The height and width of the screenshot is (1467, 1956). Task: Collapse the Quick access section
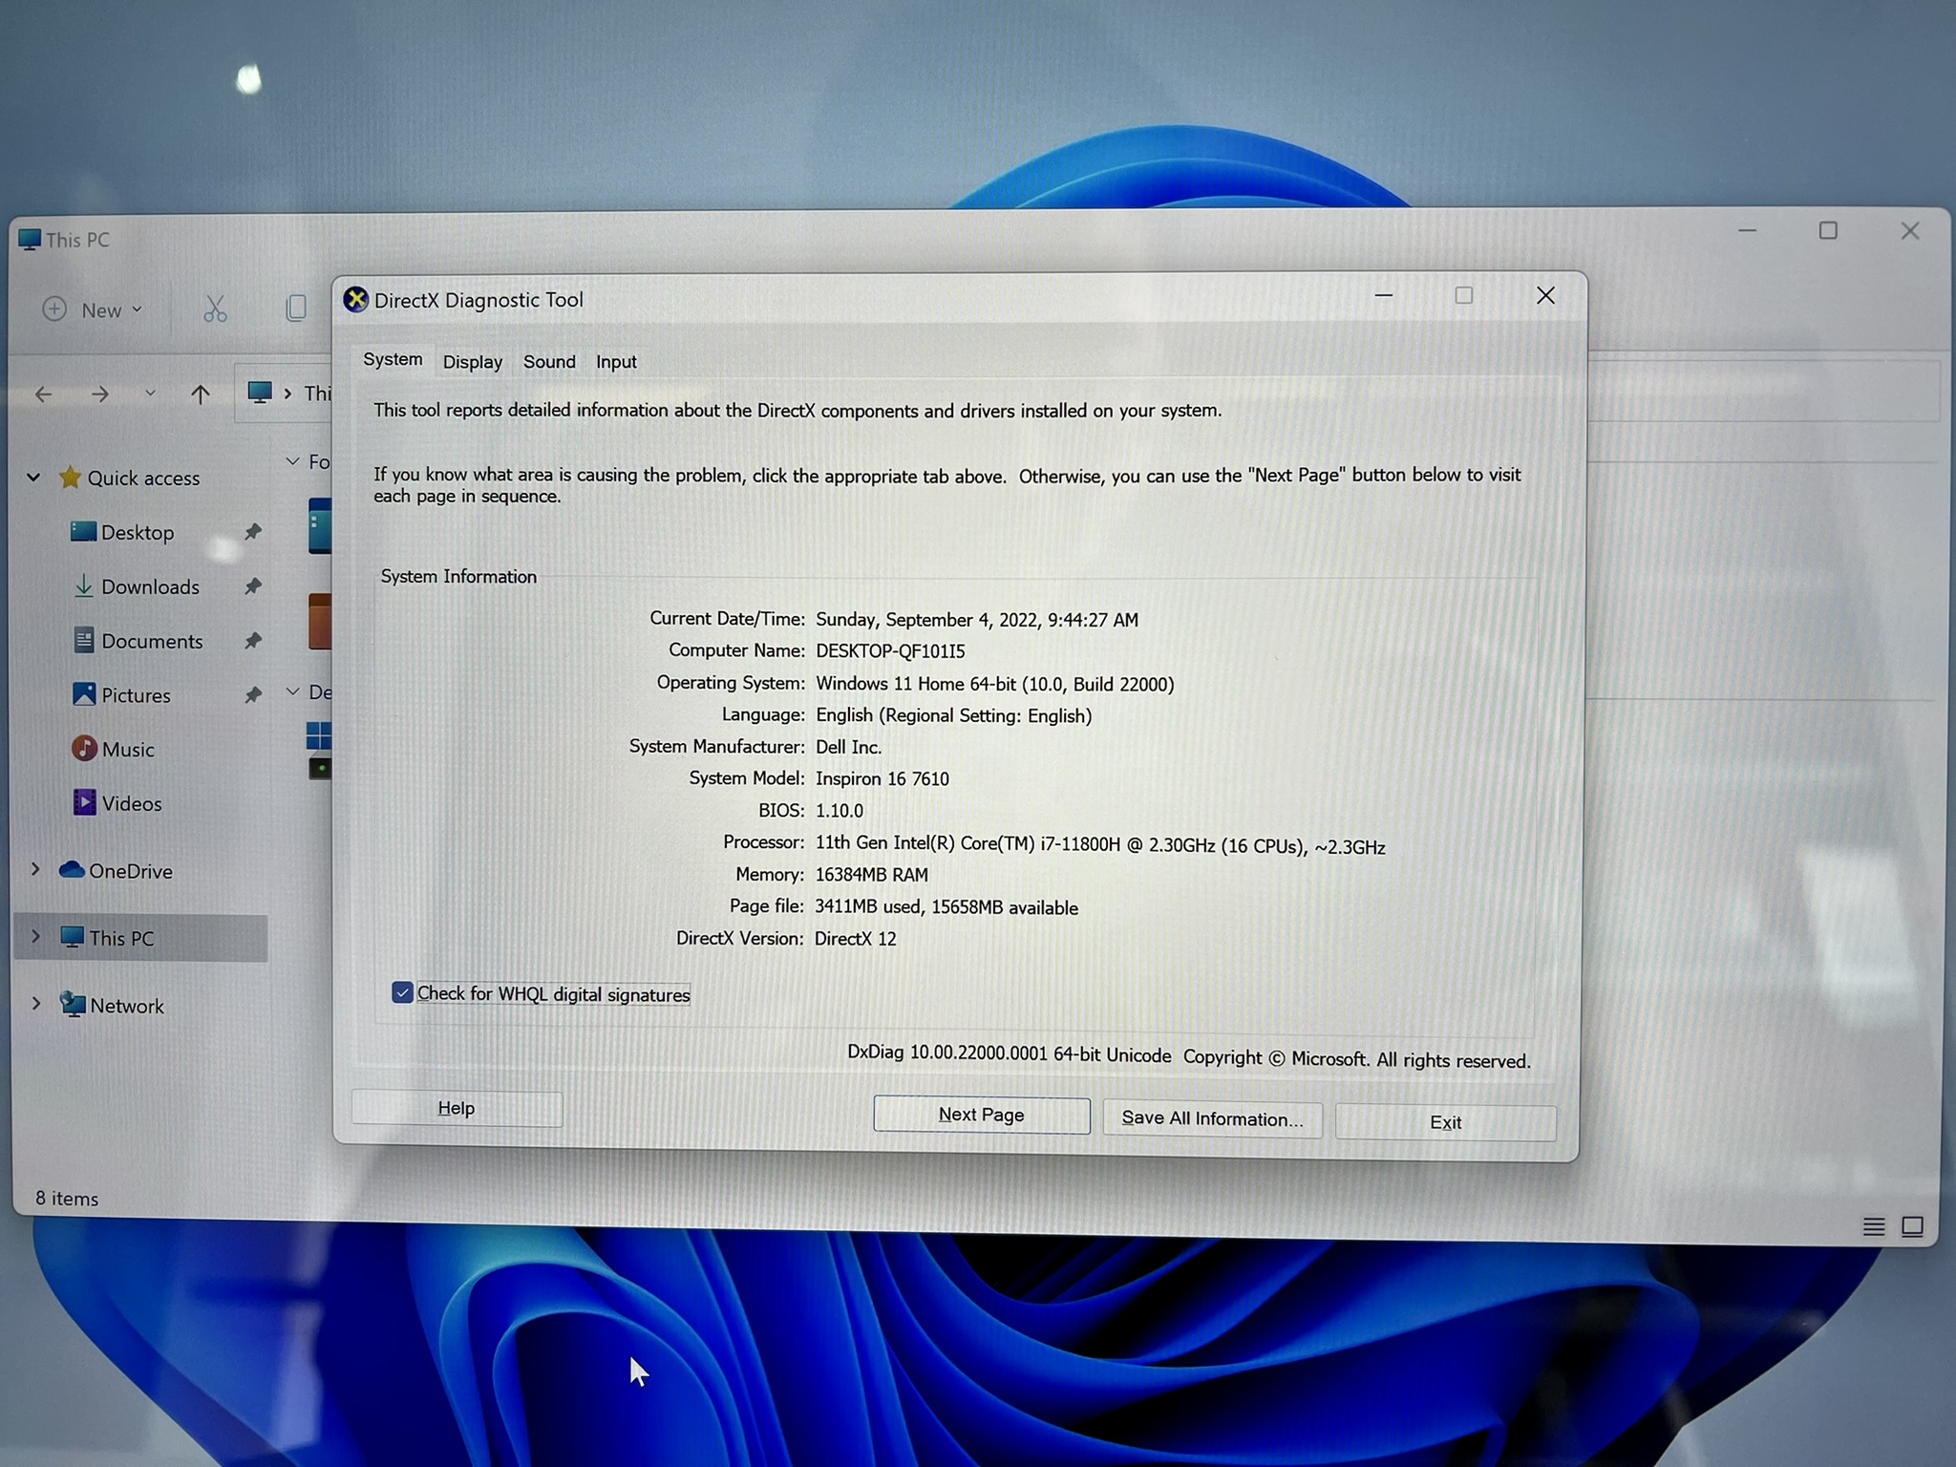click(33, 477)
